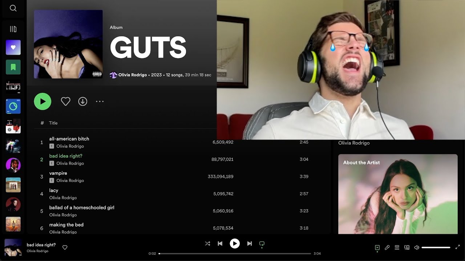Toggle the Now Playing view icon
This screenshot has width=465, height=261.
pyautogui.click(x=377, y=248)
